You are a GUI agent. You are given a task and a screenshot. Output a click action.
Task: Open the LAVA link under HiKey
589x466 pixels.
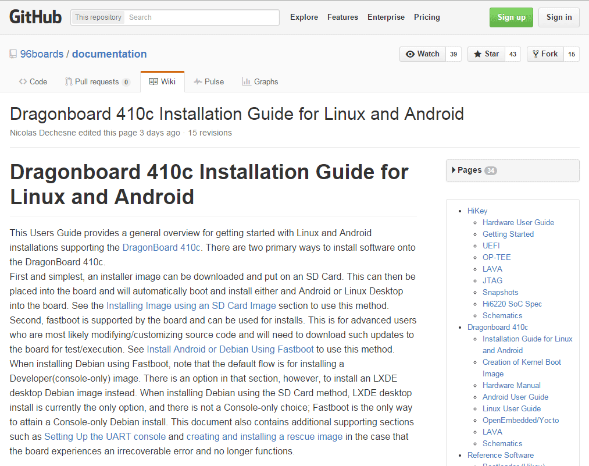[x=492, y=269]
